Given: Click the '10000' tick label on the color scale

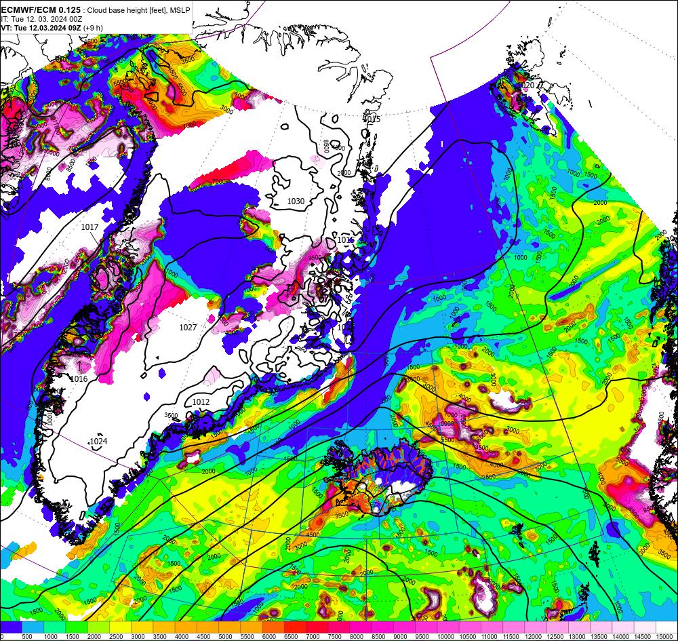Looking at the screenshot, I should [x=446, y=637].
